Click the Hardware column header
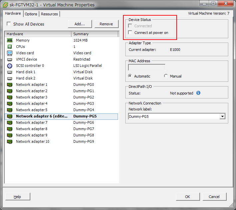 [38, 34]
